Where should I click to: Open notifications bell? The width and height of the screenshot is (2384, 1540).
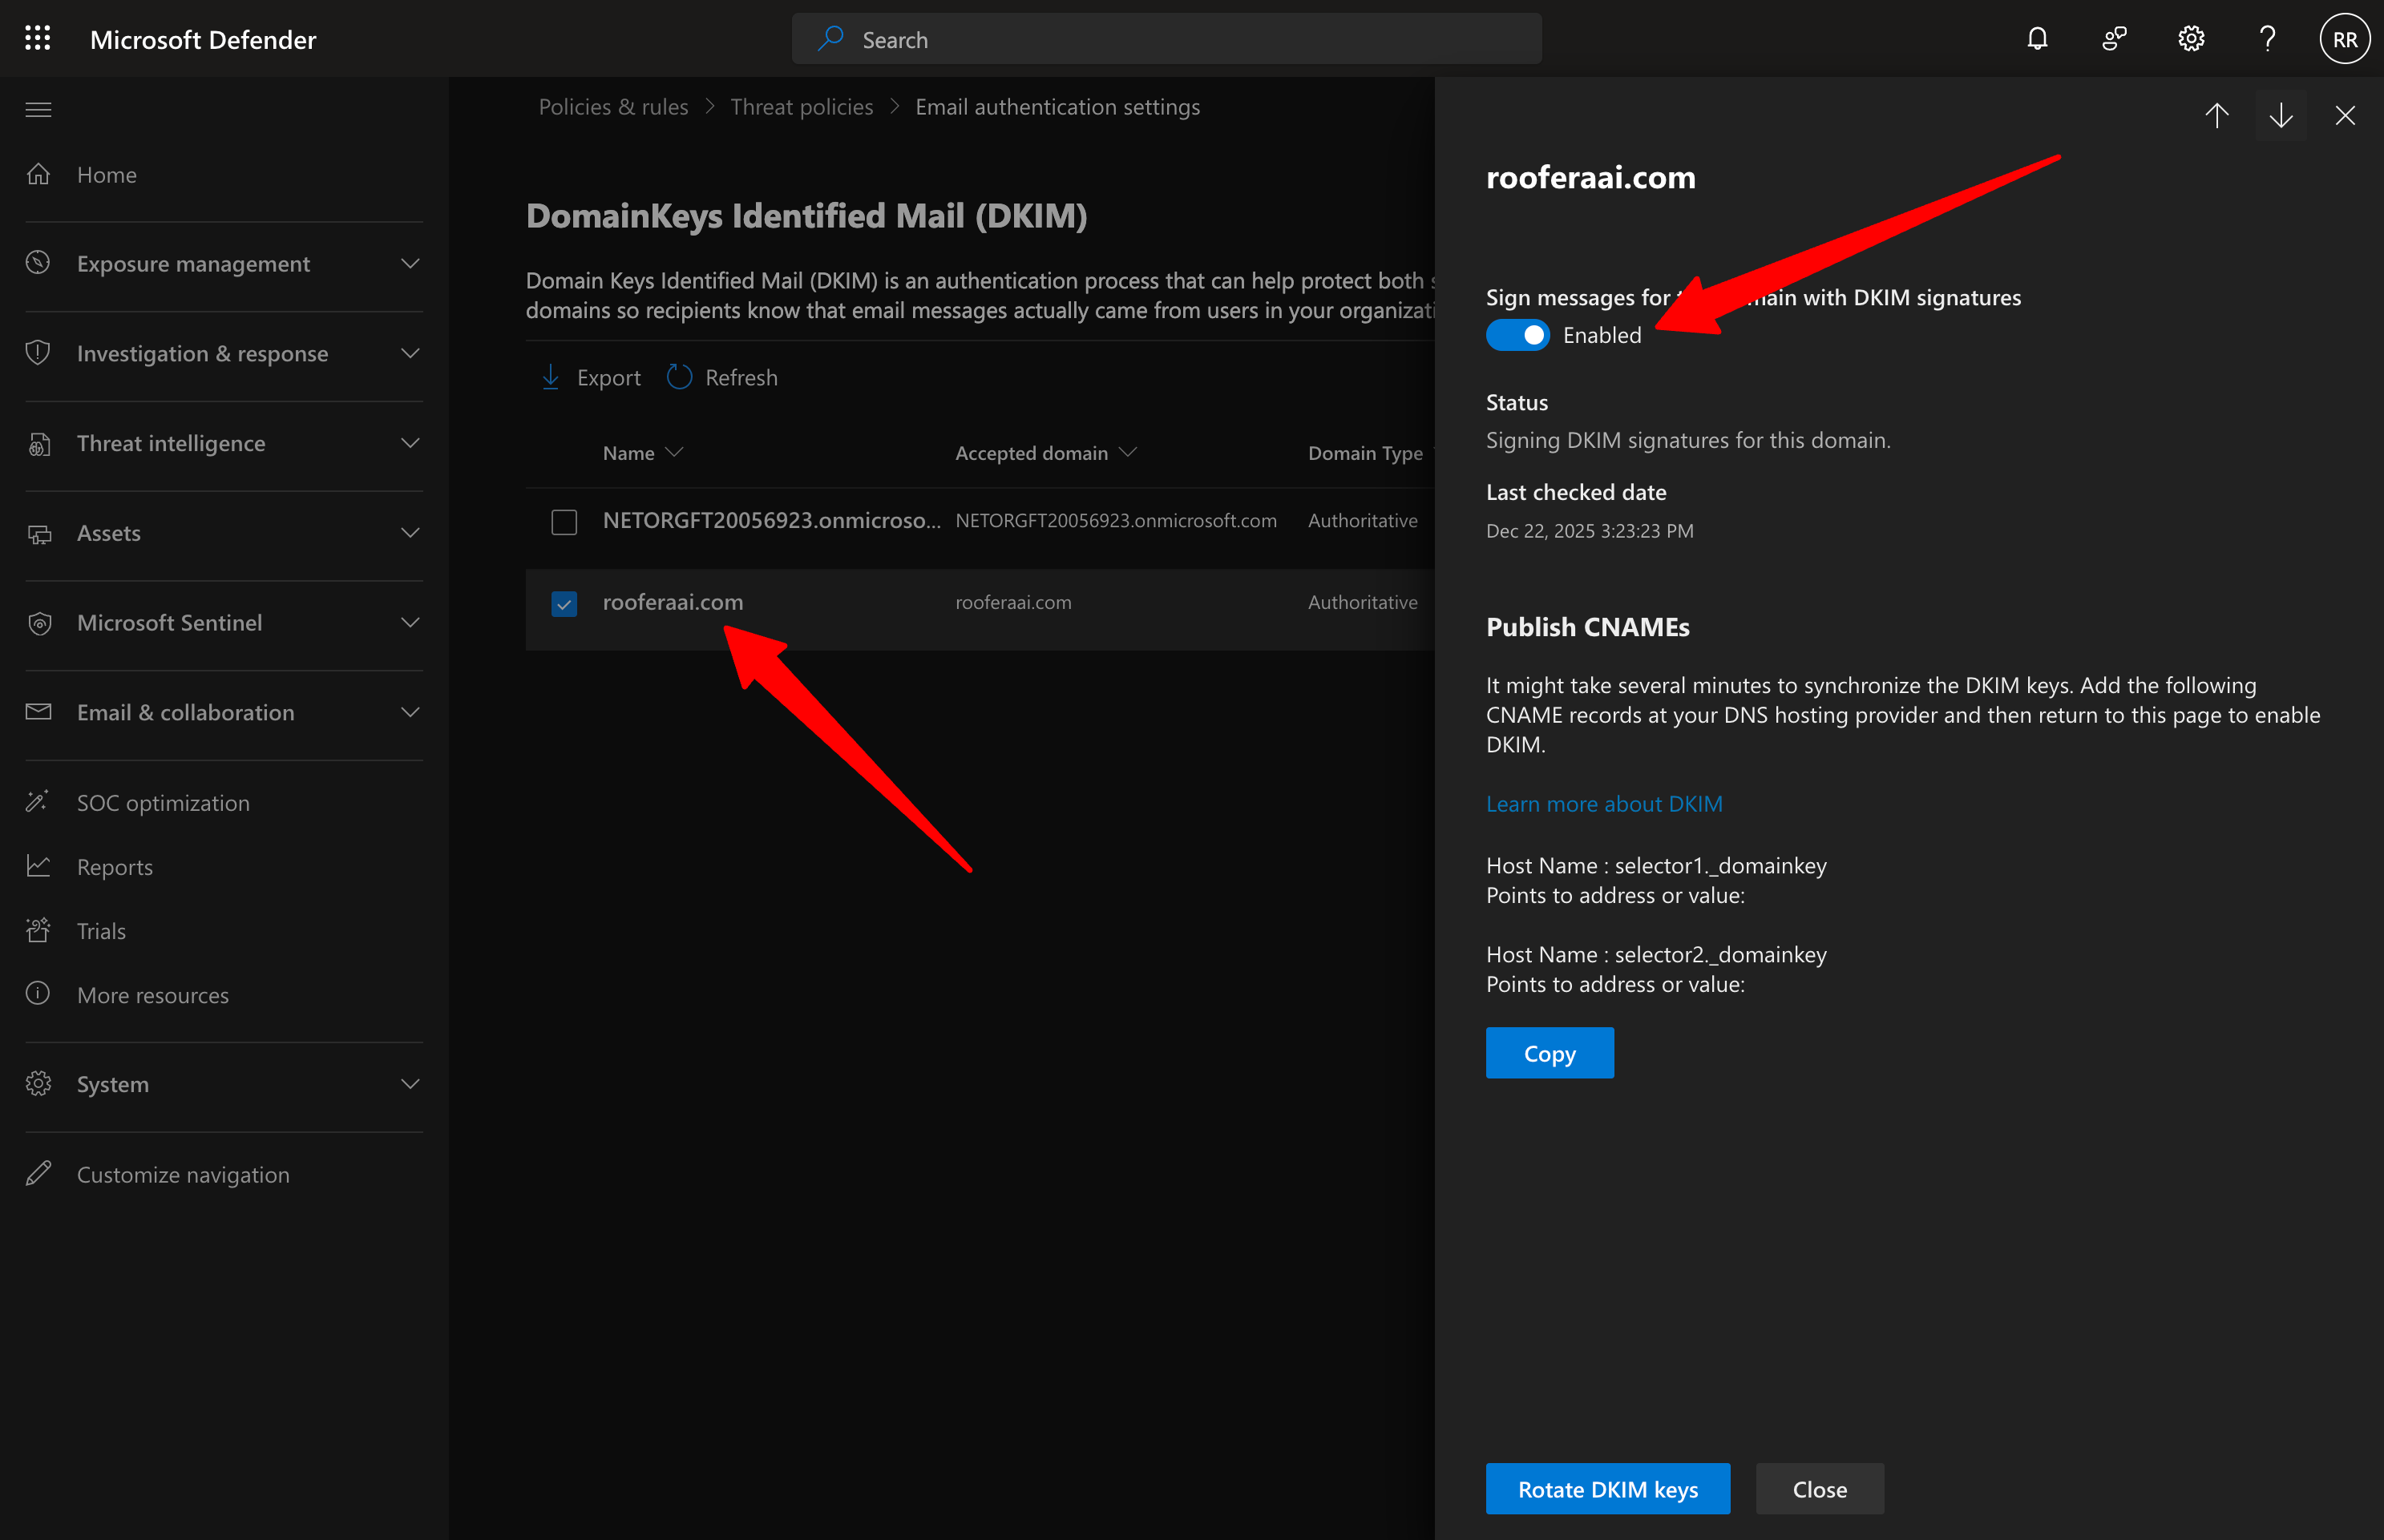2037,38
